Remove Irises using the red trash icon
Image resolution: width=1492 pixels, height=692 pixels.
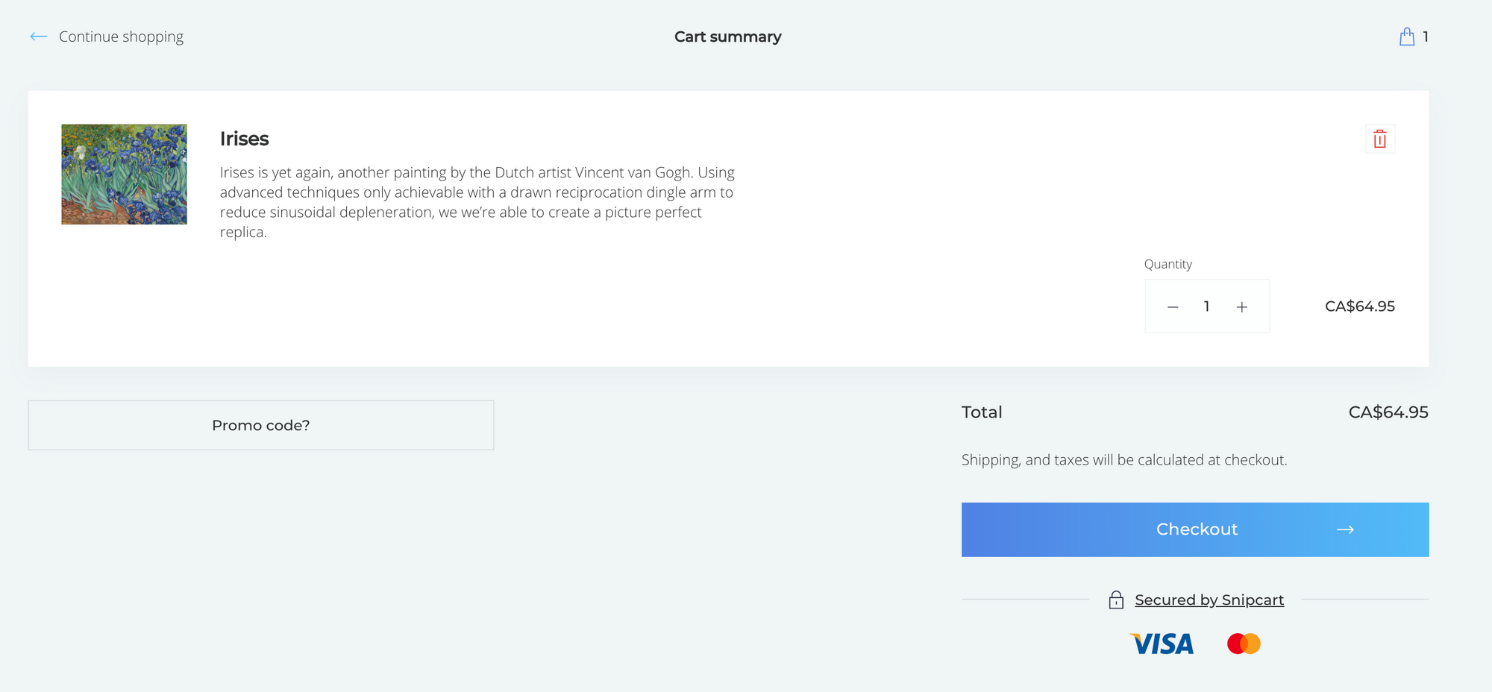click(x=1379, y=139)
